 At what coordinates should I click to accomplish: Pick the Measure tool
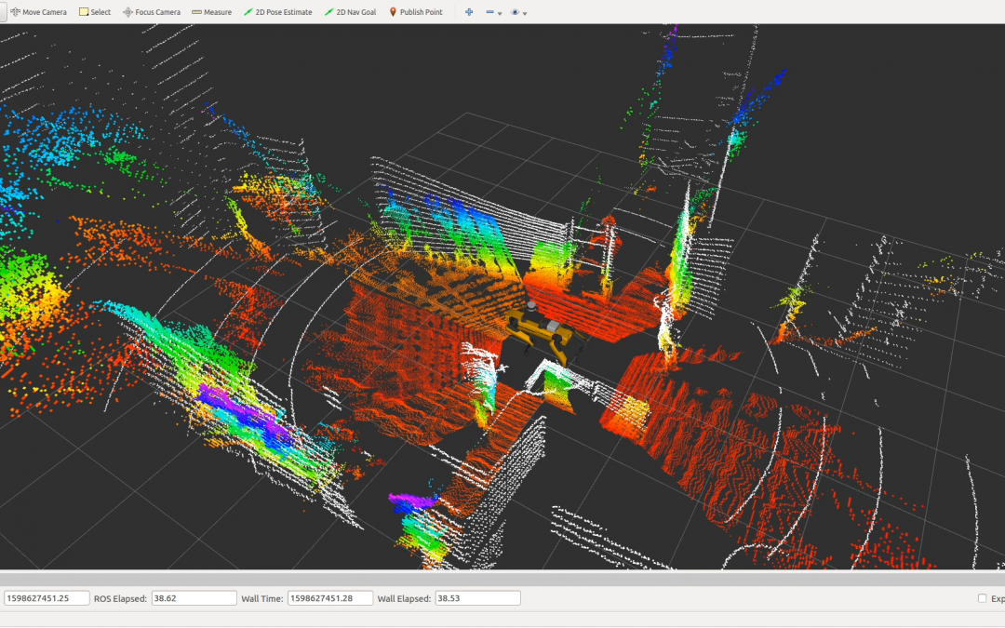point(211,12)
